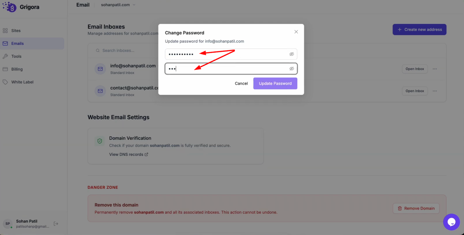Click the contact inbox envelope icon
464x235 pixels.
click(100, 91)
